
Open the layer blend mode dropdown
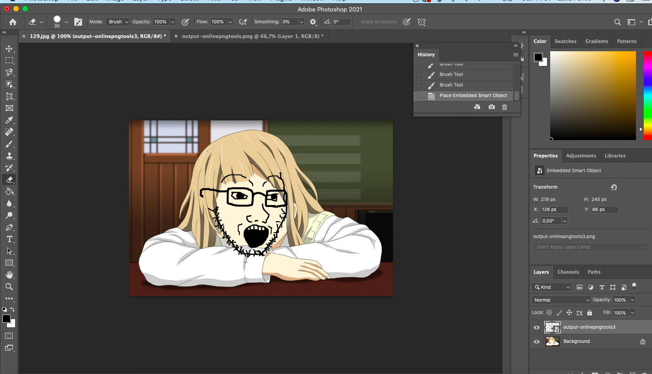point(561,300)
